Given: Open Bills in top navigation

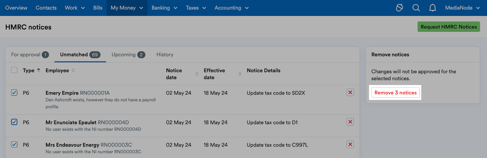Looking at the screenshot, I should coord(98,8).
